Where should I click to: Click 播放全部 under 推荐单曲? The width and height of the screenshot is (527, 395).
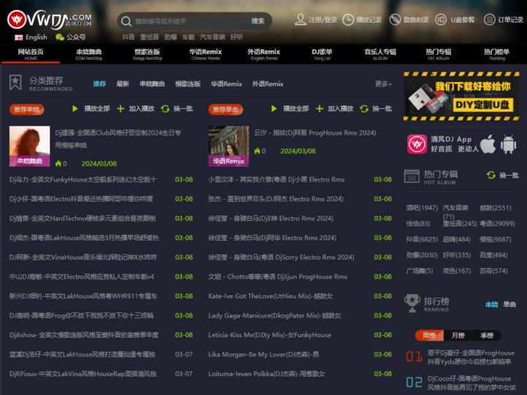click(x=289, y=109)
